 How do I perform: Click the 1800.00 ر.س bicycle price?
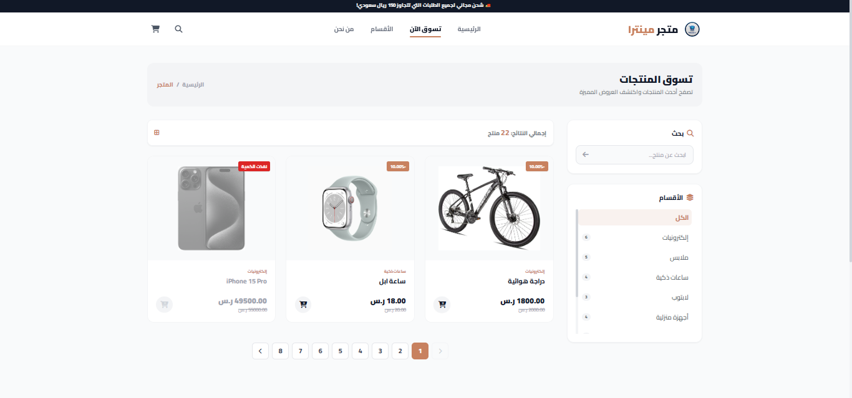[523, 301]
